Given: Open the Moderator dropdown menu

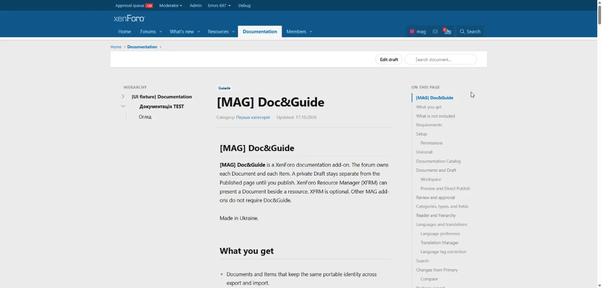Looking at the screenshot, I should [171, 6].
